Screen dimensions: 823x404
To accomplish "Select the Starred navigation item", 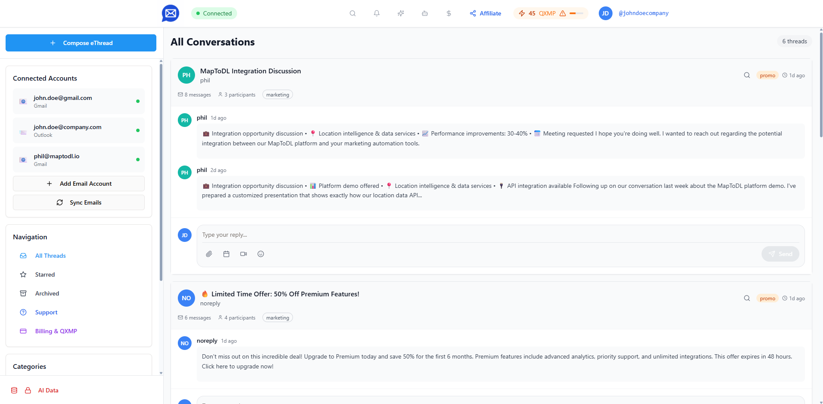I will 79,274.
